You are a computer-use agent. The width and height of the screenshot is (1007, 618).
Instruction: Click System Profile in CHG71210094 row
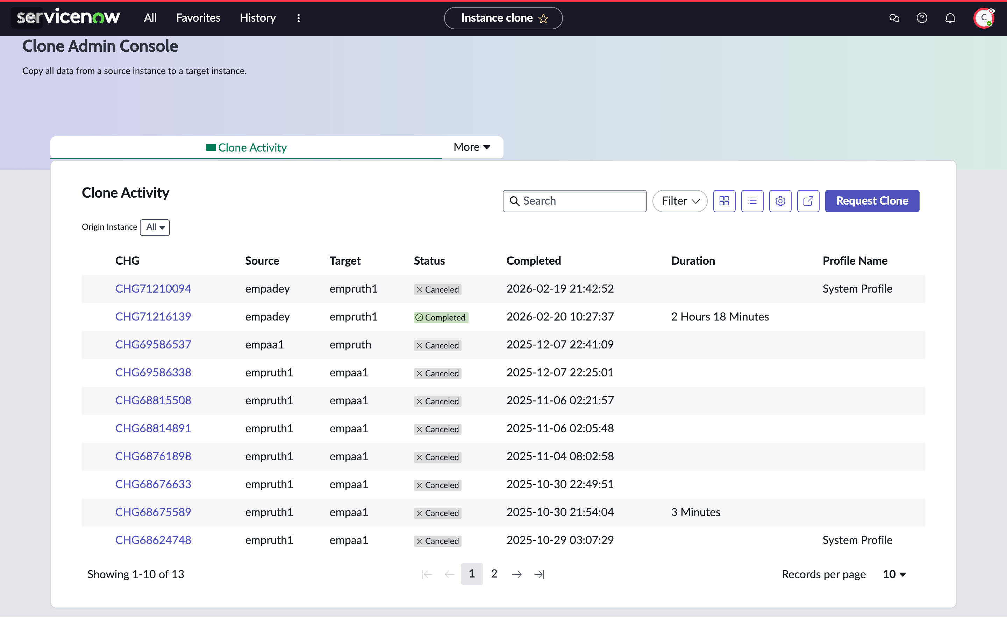click(857, 288)
